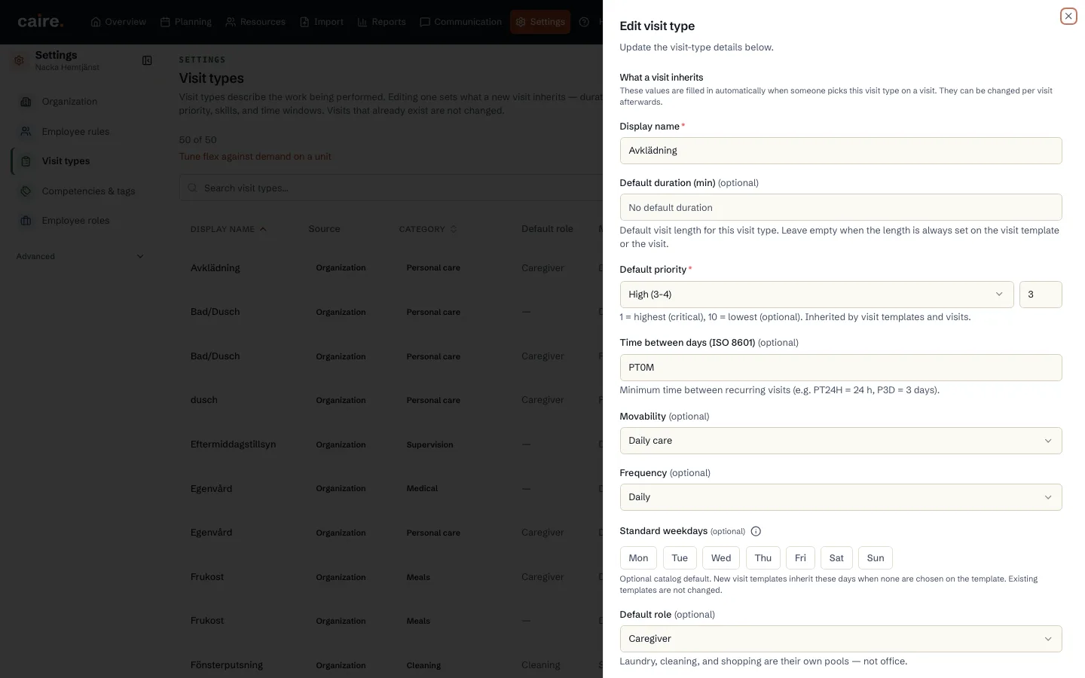Open the Default role dropdown
Viewport: 1085px width, 678px height.
coord(841,639)
